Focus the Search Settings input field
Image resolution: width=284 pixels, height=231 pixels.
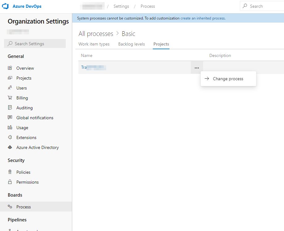click(35, 44)
